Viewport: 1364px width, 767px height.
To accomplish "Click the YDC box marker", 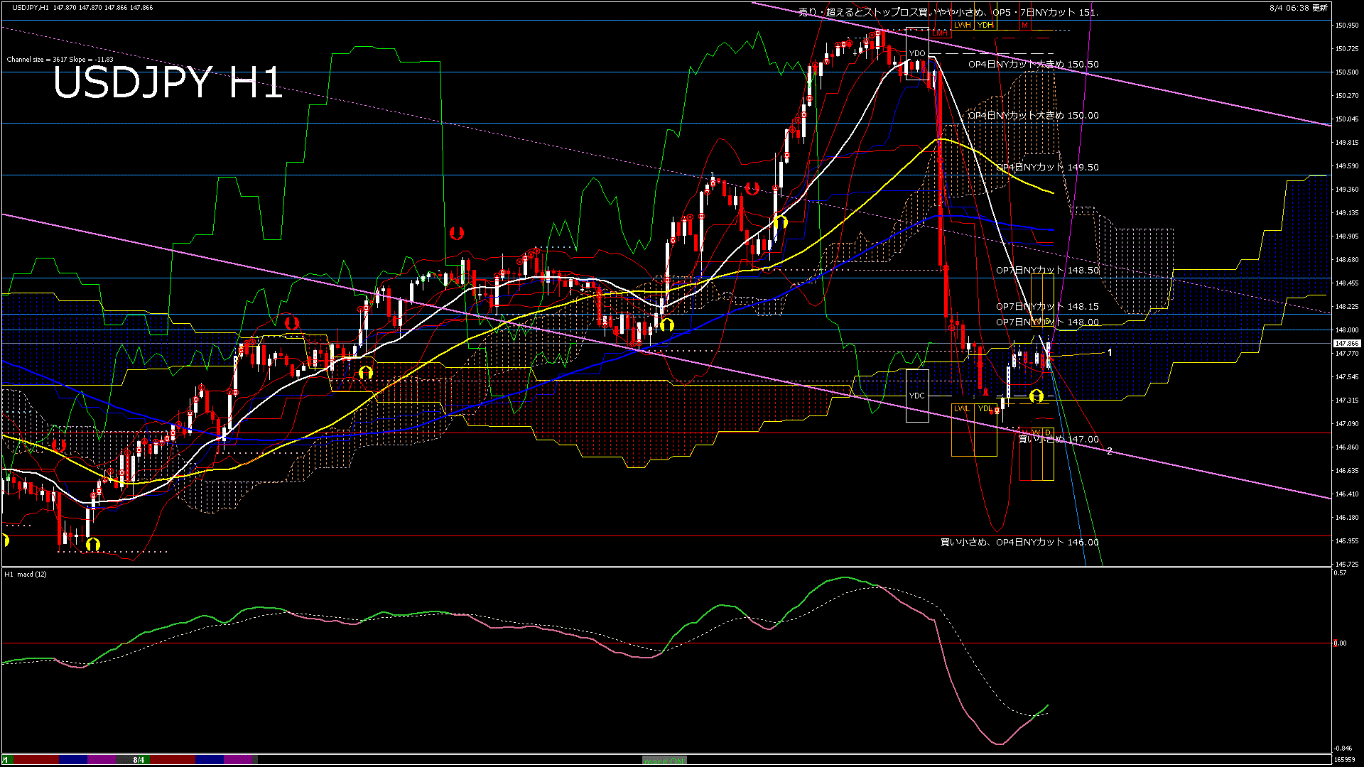I will click(x=917, y=396).
